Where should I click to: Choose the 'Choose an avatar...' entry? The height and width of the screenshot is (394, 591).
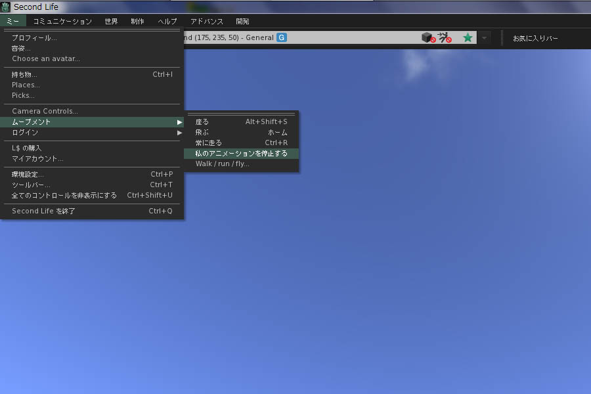(92, 59)
